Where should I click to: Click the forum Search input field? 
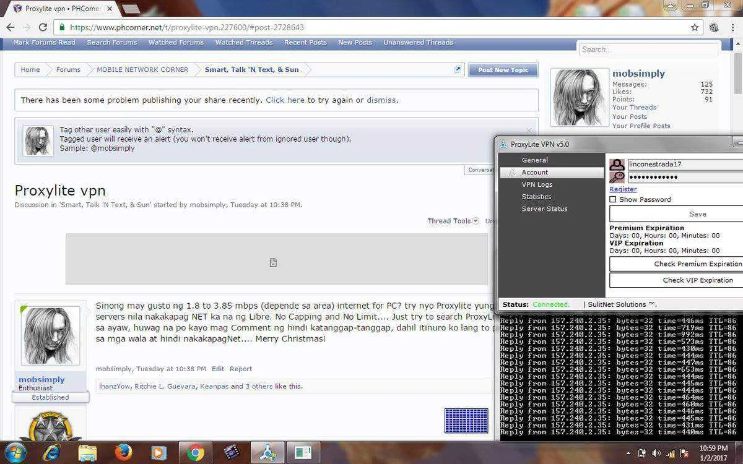pyautogui.click(x=649, y=49)
